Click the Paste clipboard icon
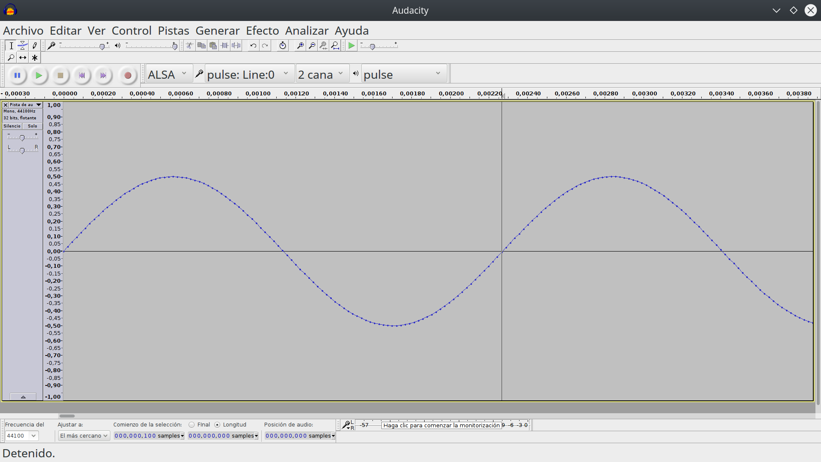The image size is (821, 462). 213,46
